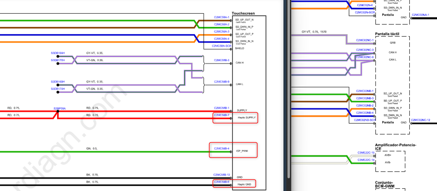The image size is (437, 191).
Task: Select the ICP_PWM pin label
Action: pos(242,151)
